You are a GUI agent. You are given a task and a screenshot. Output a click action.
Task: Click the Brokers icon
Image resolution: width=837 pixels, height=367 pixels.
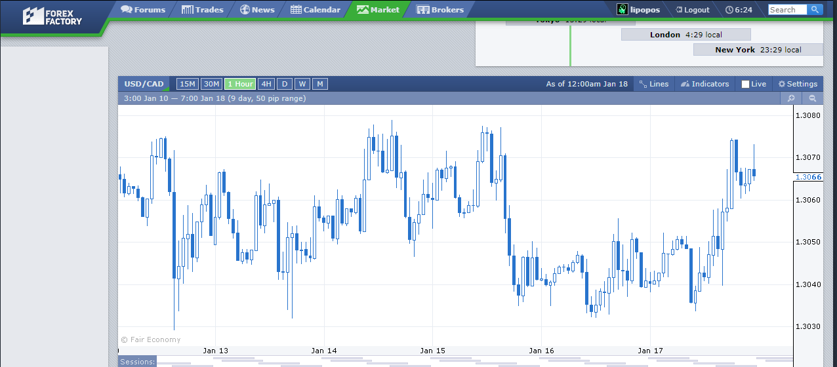[x=422, y=10]
